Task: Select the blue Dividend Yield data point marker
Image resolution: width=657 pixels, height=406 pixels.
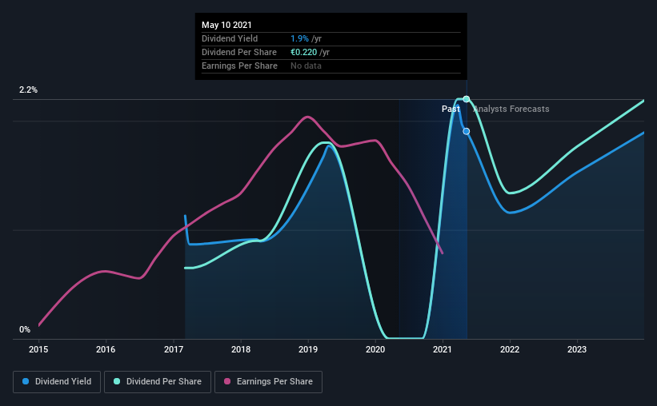Action: click(467, 131)
